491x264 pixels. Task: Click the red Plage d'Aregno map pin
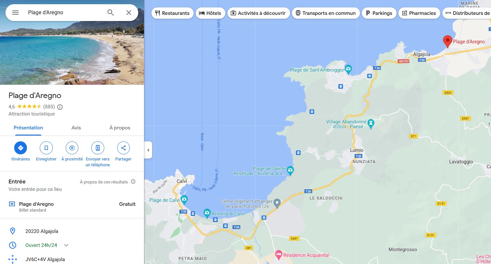click(448, 42)
